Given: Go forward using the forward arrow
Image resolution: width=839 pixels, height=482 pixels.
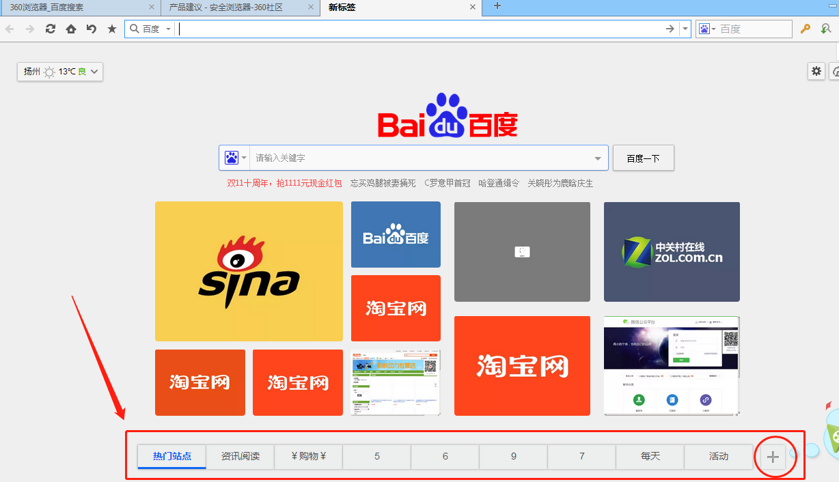Looking at the screenshot, I should pyautogui.click(x=30, y=29).
